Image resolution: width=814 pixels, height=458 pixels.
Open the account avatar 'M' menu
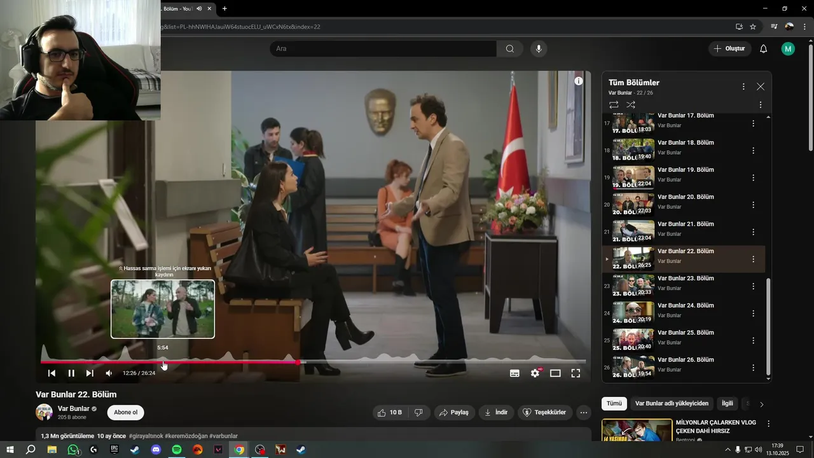788,48
